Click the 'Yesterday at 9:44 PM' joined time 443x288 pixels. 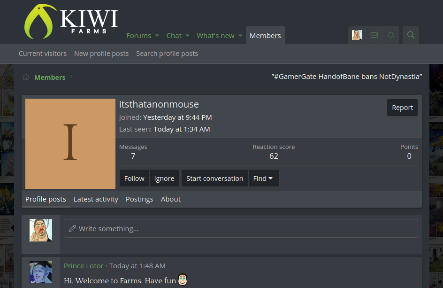[177, 117]
